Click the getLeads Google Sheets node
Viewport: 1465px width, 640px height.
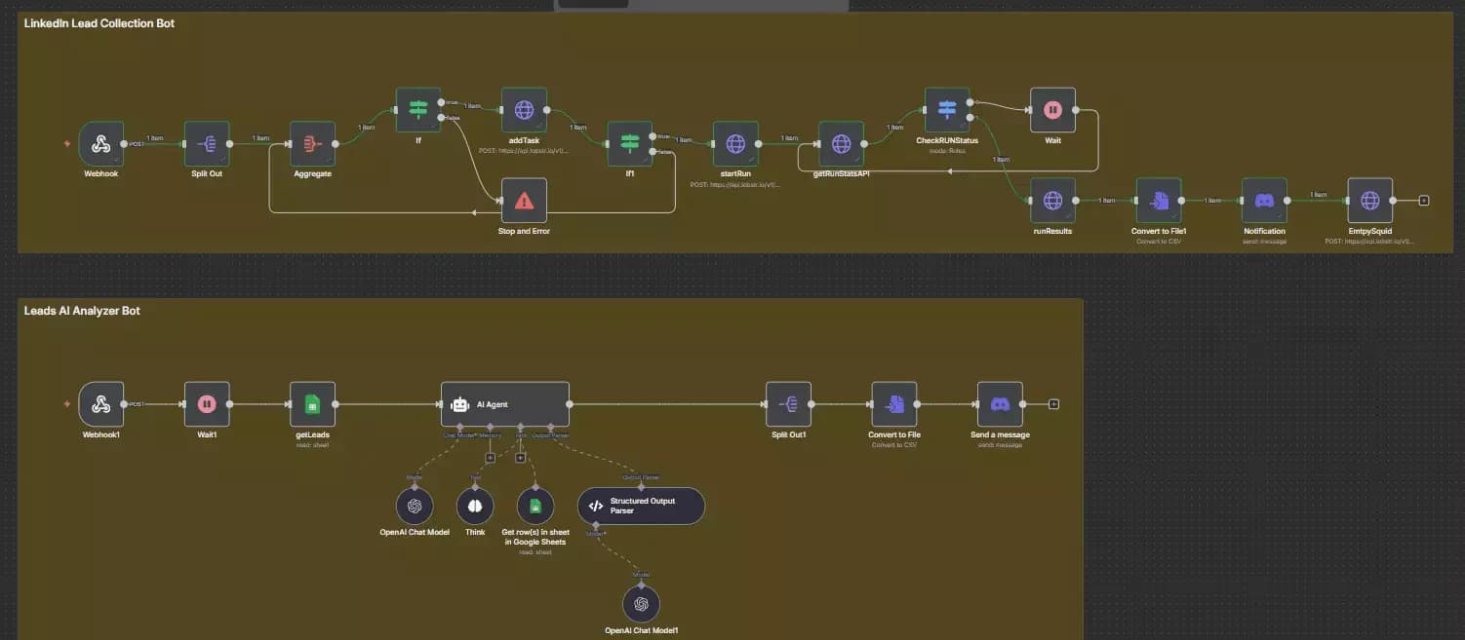coord(312,403)
